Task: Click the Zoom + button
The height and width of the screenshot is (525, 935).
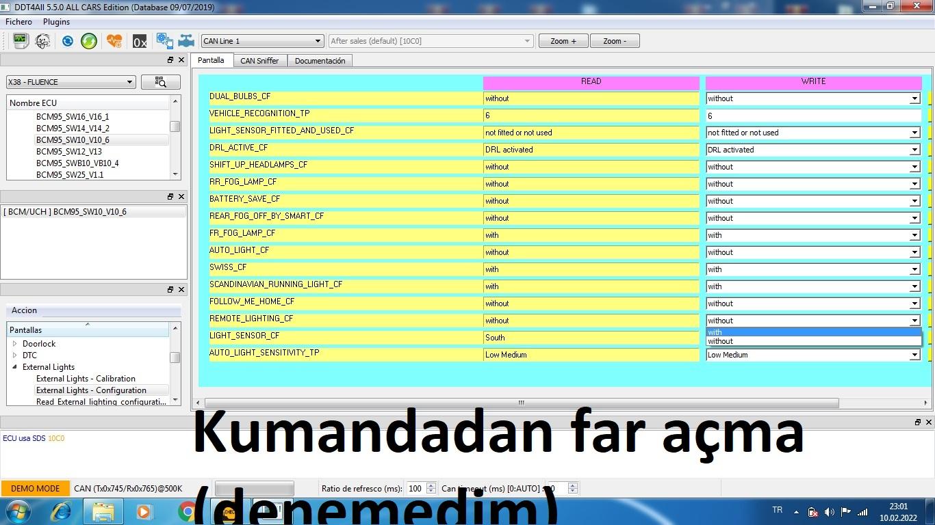Action: 563,41
